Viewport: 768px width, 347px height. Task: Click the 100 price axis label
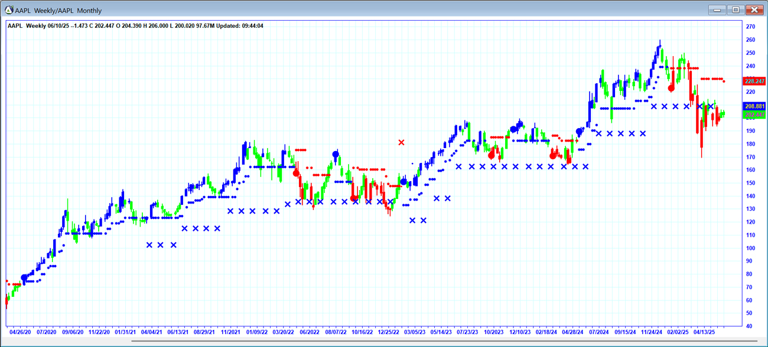pos(751,248)
